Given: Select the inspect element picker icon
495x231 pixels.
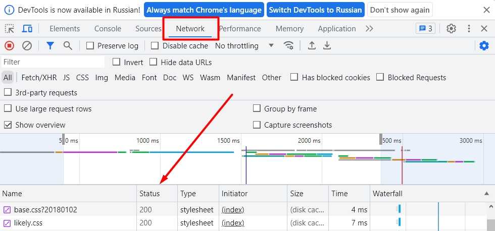Looking at the screenshot, I should tap(10, 29).
